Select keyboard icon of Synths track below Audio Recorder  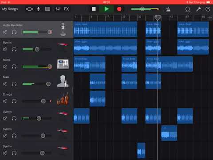pos(63,44)
